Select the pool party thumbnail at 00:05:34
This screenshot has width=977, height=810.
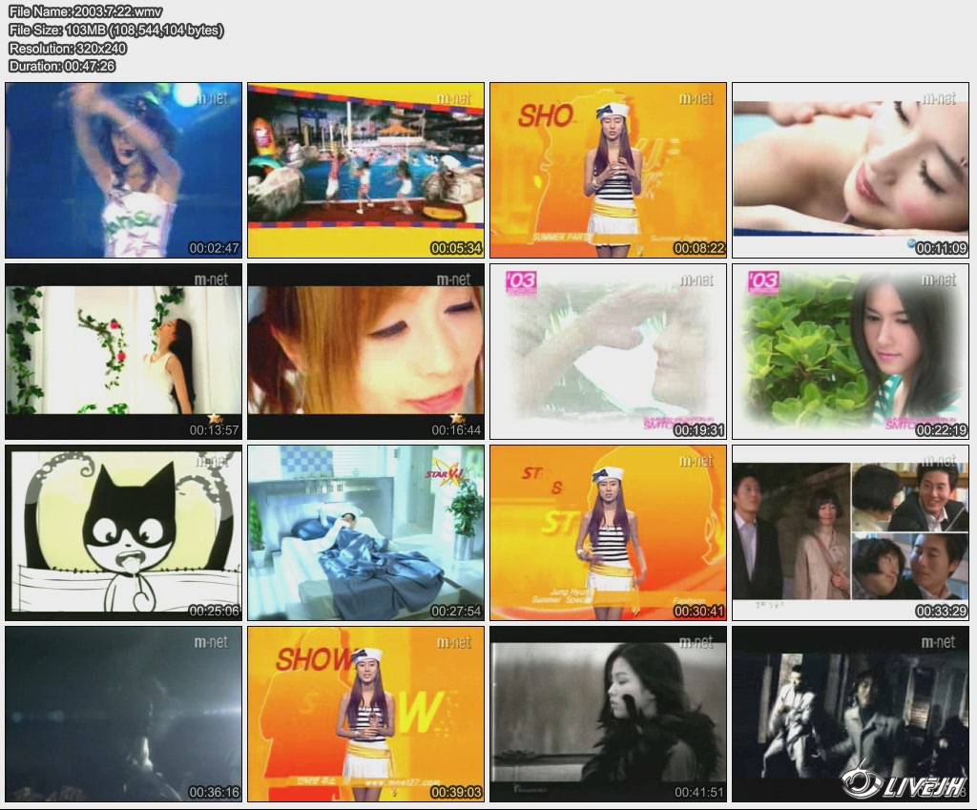[365, 170]
